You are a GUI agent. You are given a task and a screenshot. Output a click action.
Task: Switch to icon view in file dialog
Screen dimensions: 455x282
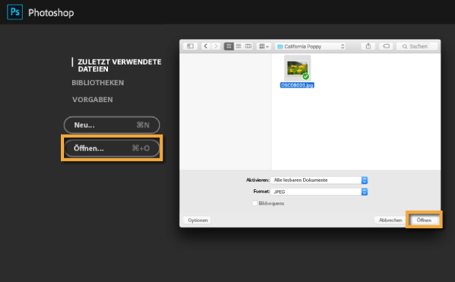228,46
